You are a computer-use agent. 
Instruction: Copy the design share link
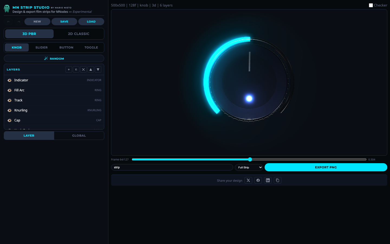click(278, 180)
